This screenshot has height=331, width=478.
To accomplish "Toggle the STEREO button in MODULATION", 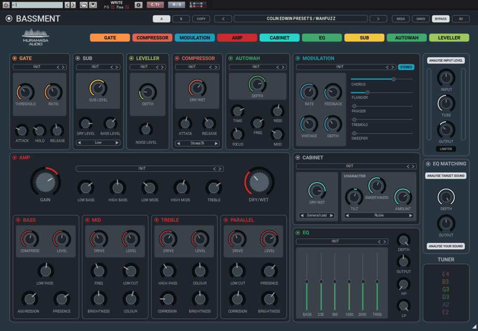I will [406, 67].
